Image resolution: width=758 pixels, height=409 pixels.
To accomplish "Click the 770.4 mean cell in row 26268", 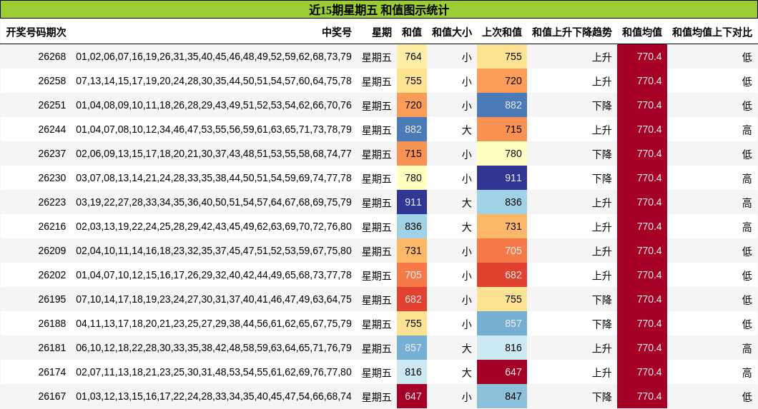I will (642, 56).
